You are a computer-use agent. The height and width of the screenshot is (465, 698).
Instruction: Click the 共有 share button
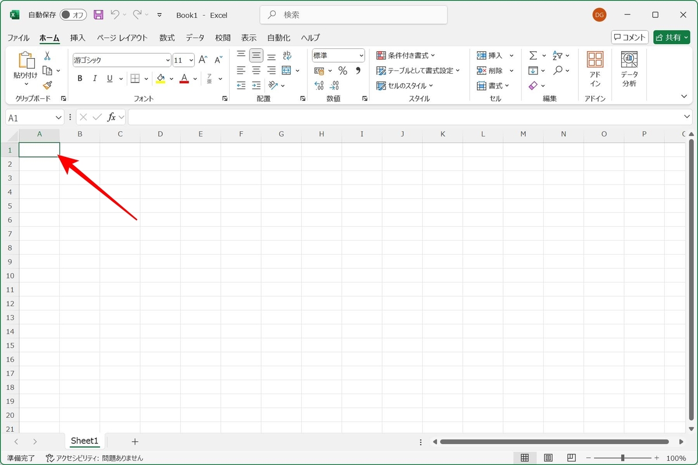[x=671, y=37]
